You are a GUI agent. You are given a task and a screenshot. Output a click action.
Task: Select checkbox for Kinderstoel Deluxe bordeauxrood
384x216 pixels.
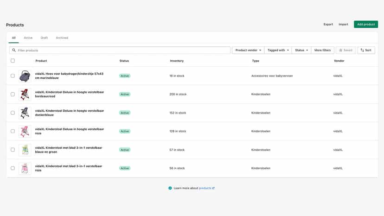[x=13, y=94]
